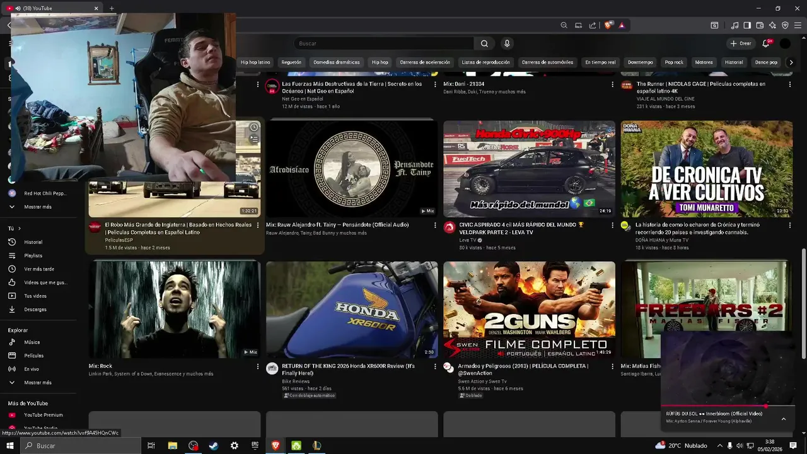The image size is (807, 454).
Task: Select the Carreras de aceleración chip
Action: (x=425, y=62)
